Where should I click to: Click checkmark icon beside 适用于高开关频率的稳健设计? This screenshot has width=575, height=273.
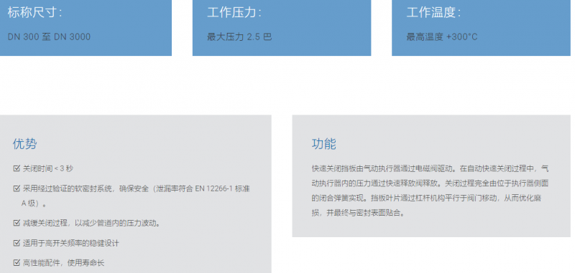pos(16,243)
